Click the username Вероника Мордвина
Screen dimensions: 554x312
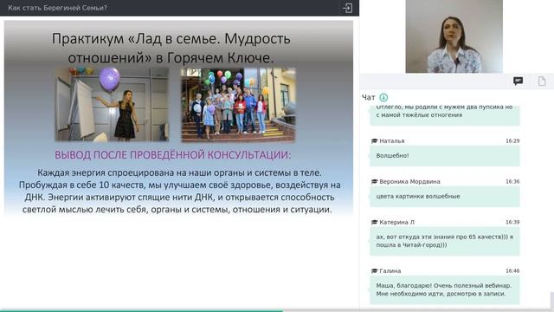point(409,181)
